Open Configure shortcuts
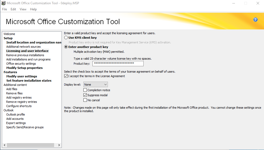This screenshot has width=264, height=150. point(19,106)
